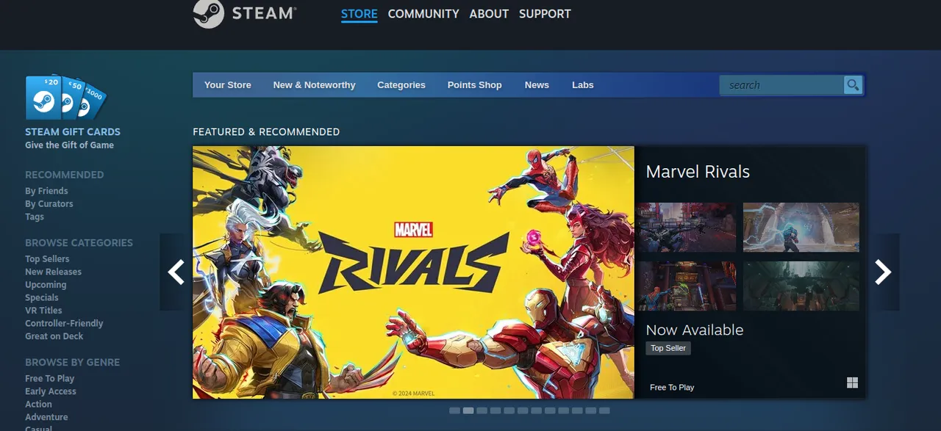Screen dimensions: 941x431
Task: Click the Windows platform icon on Marvel Rivals
Action: click(x=852, y=383)
